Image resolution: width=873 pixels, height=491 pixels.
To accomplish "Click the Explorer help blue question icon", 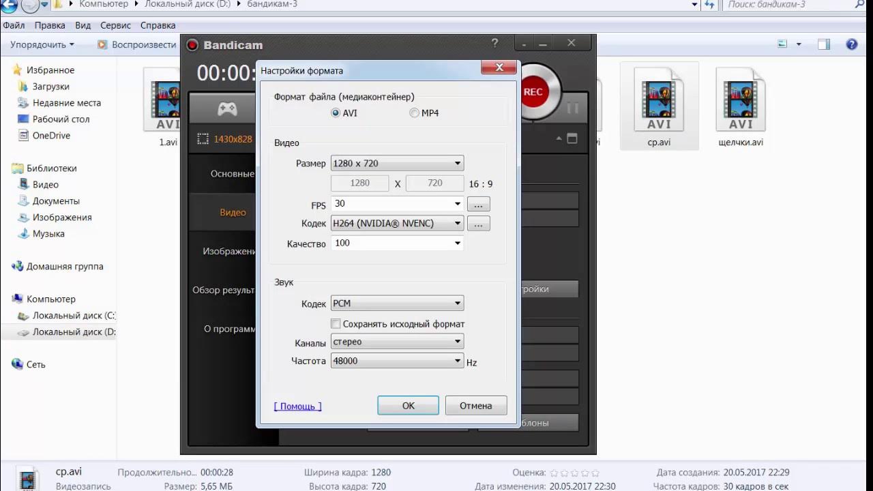I will click(852, 44).
